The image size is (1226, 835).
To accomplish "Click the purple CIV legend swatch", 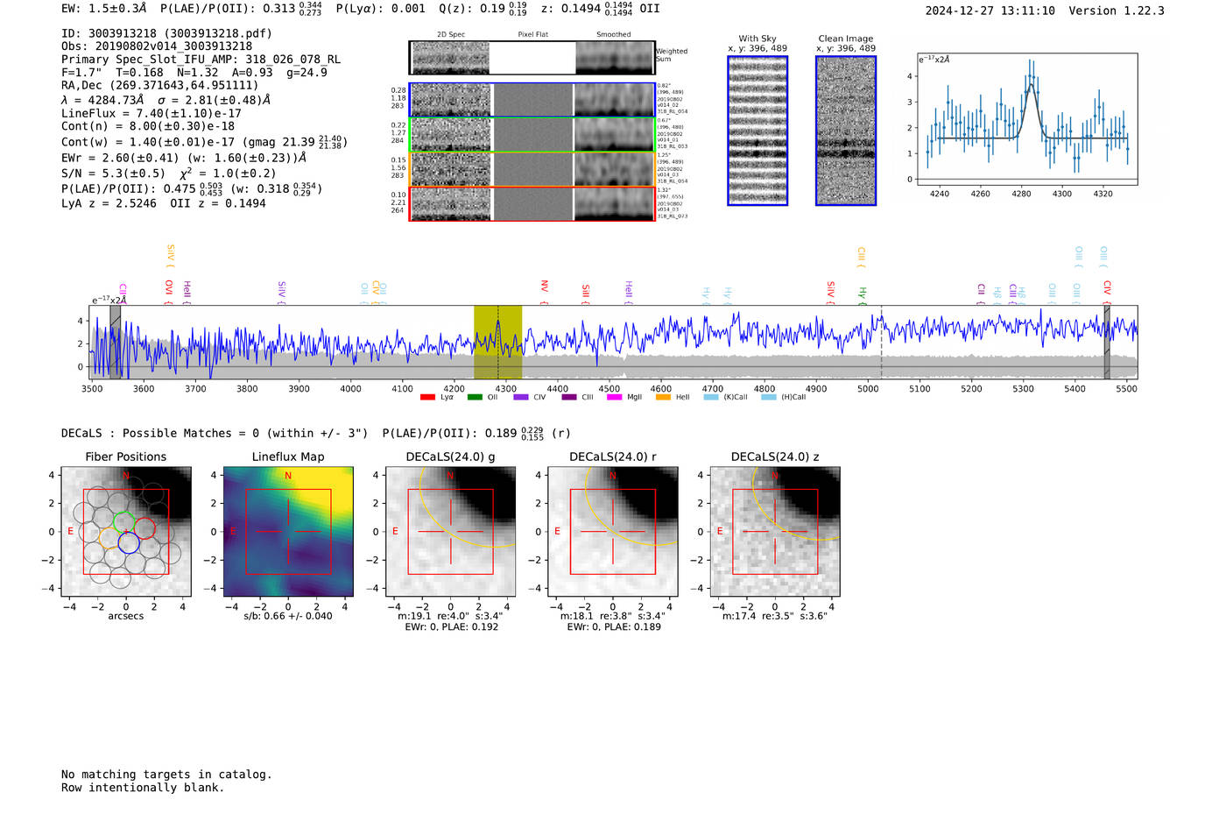I will (x=521, y=397).
